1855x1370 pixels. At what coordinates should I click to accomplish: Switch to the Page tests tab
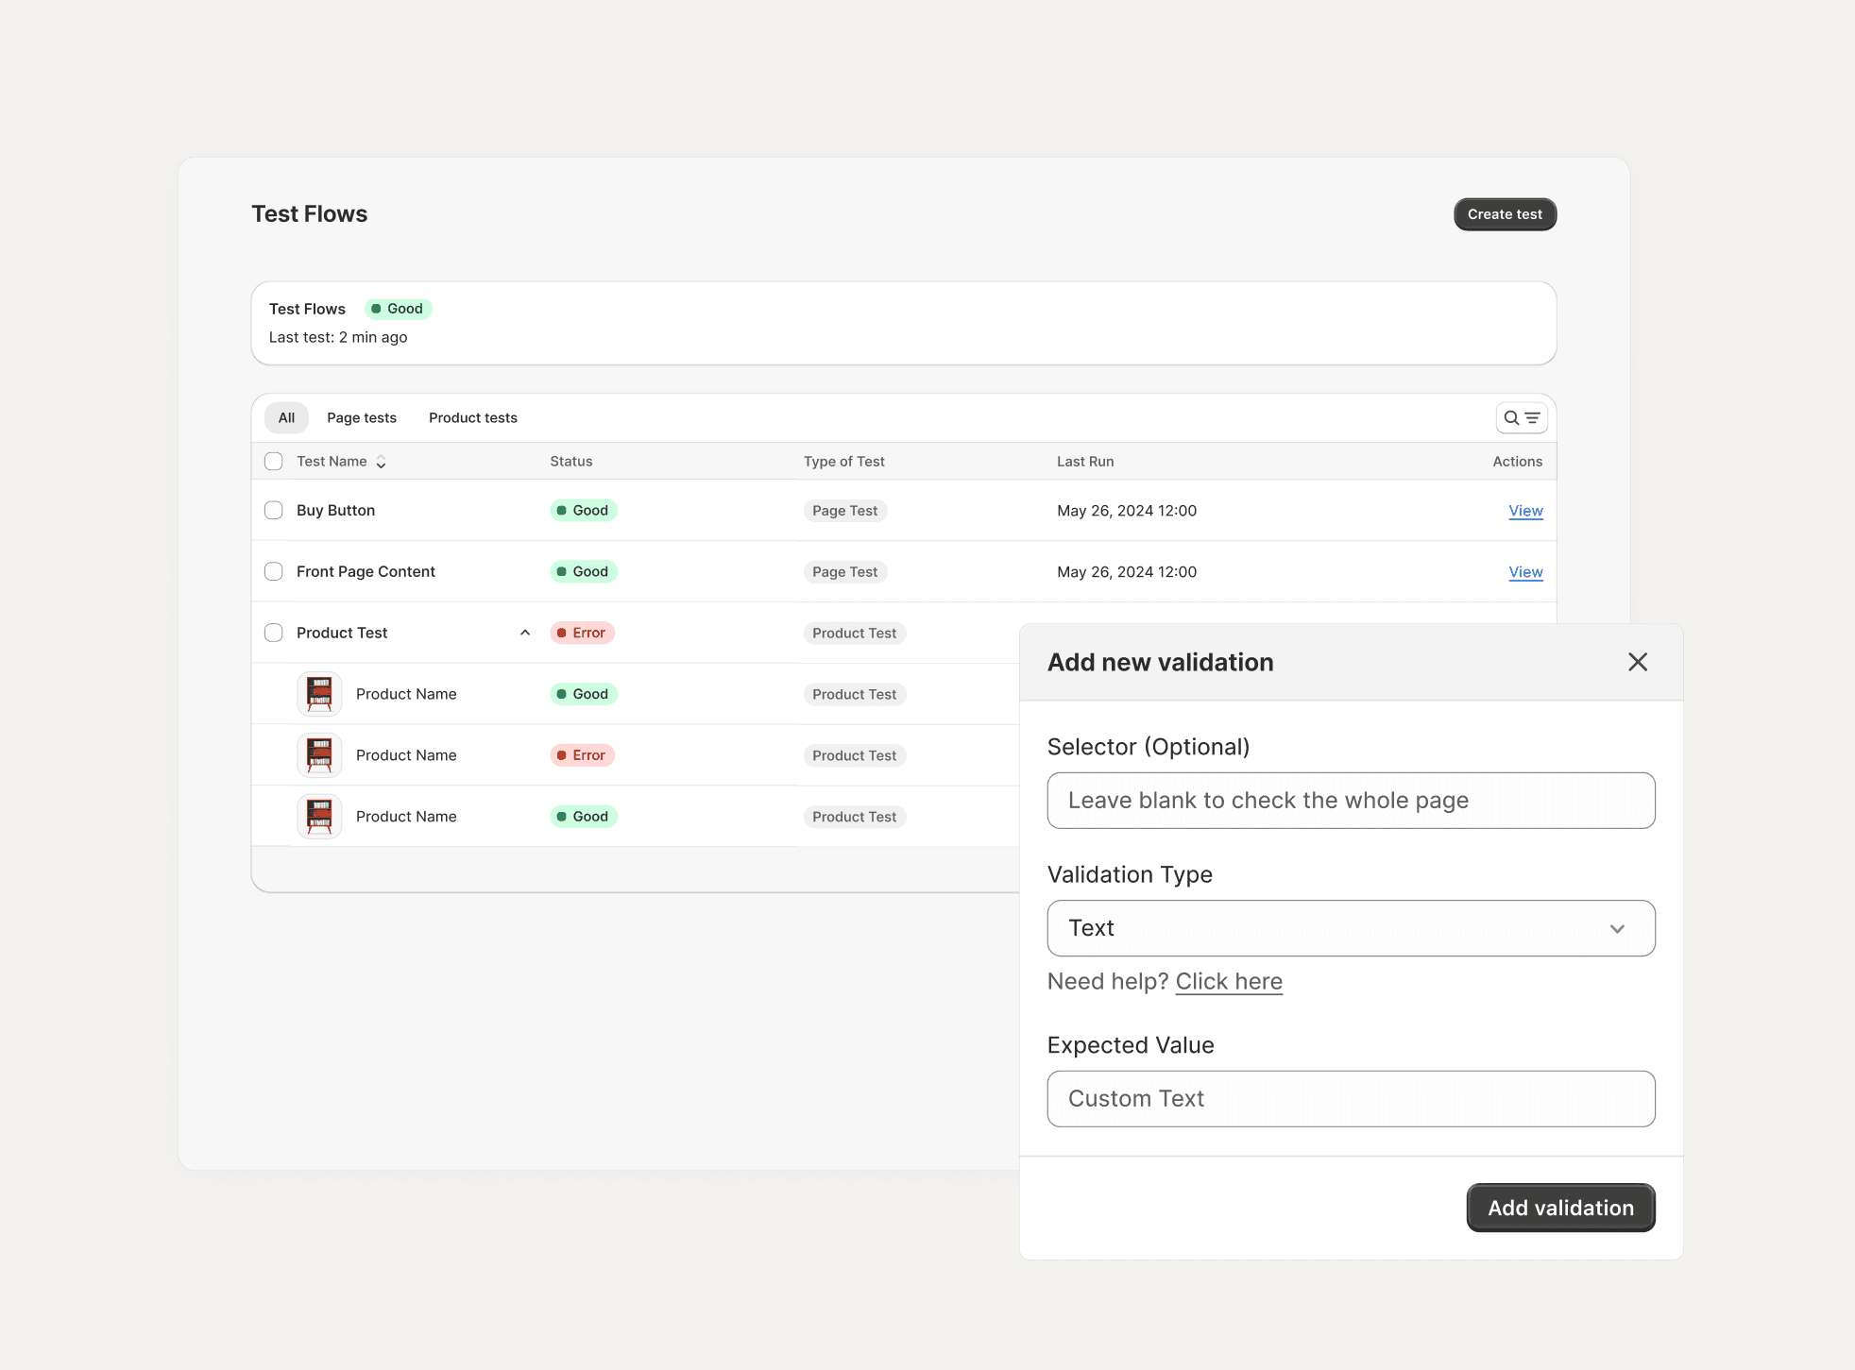(x=361, y=417)
